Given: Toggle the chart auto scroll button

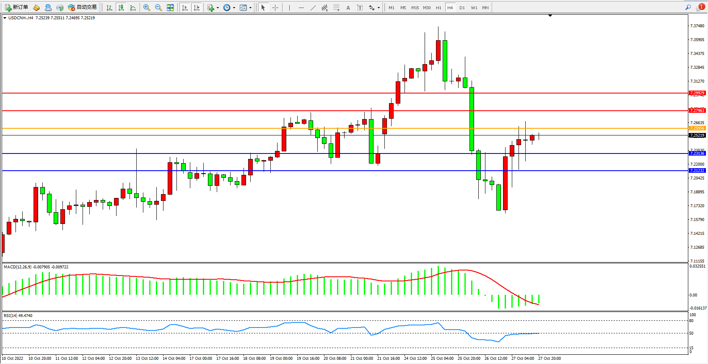Looking at the screenshot, I should pos(184,8).
